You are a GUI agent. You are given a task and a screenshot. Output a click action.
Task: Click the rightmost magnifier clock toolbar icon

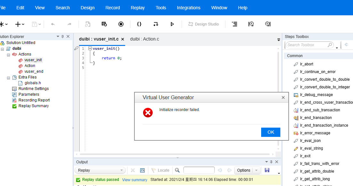268,24
